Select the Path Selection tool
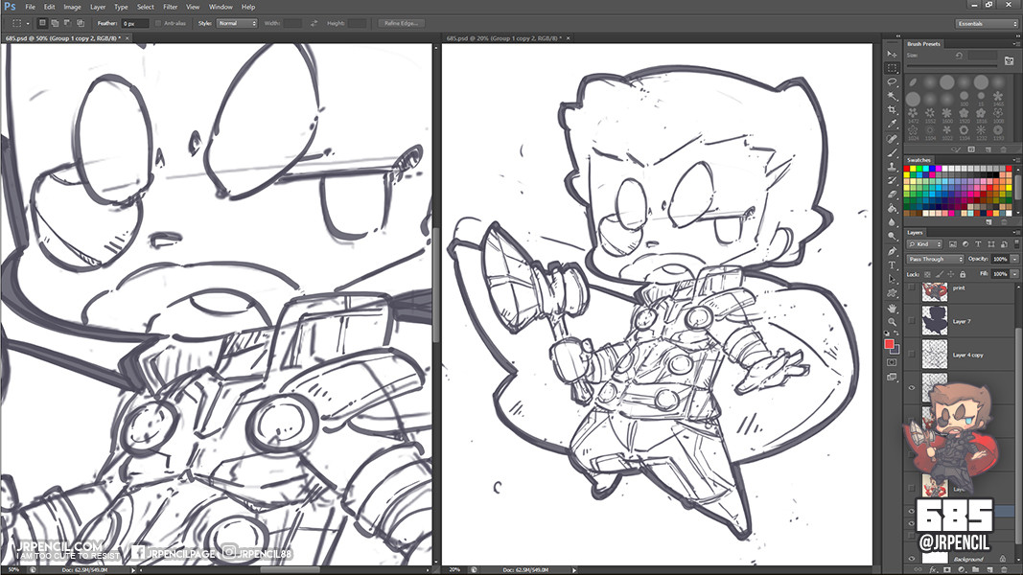This screenshot has height=575, width=1023. [x=892, y=279]
